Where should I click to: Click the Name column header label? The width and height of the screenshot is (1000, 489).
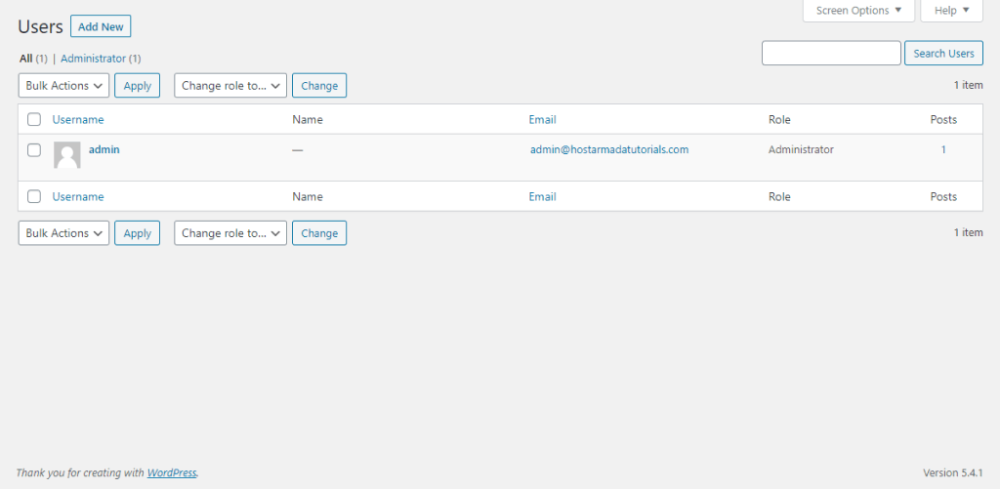308,120
